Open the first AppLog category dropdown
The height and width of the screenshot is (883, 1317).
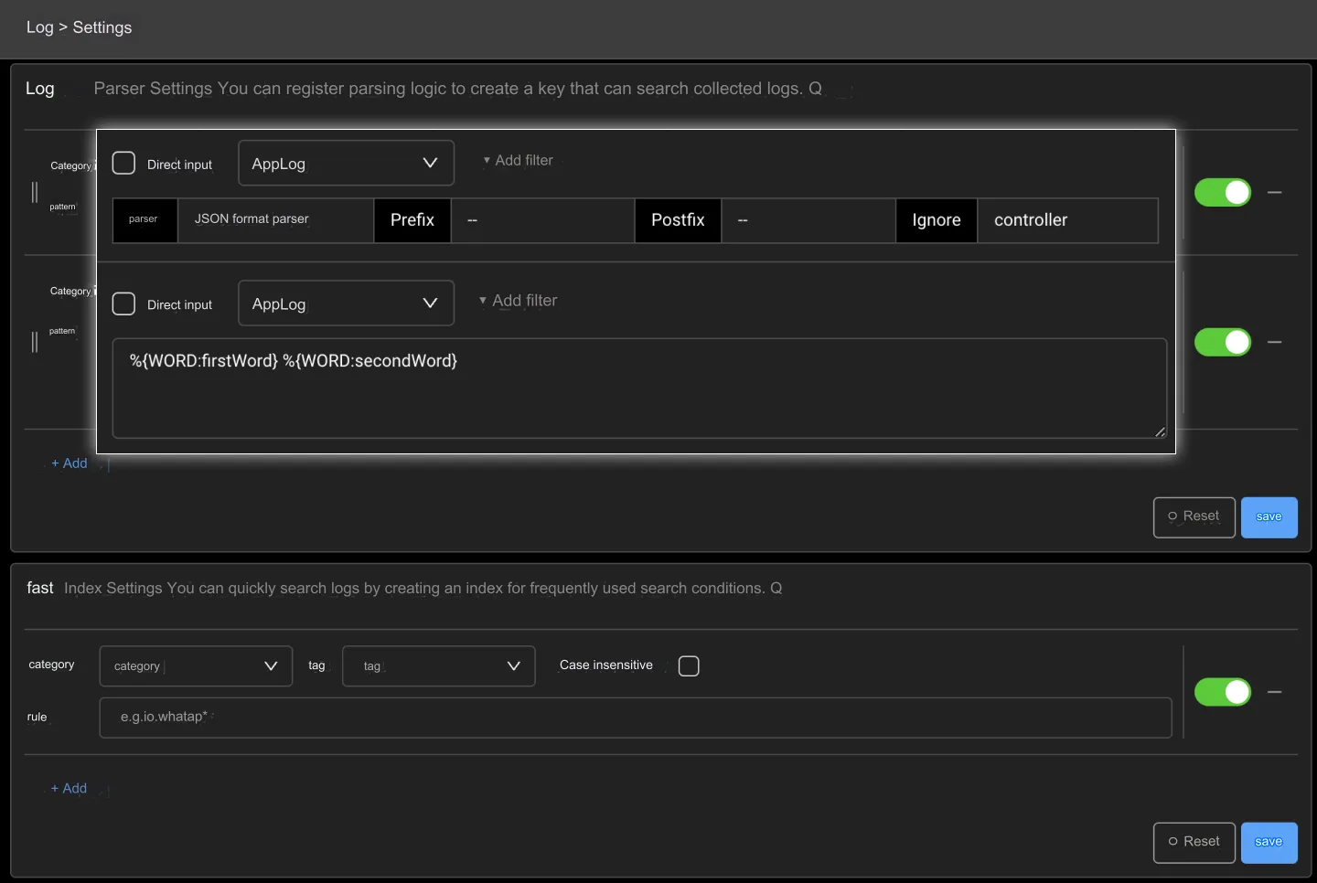(x=346, y=163)
